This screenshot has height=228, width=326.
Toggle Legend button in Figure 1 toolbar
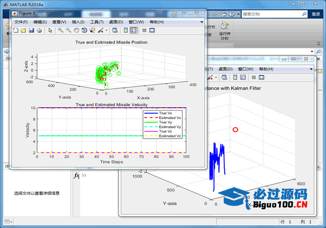(x=134, y=31)
